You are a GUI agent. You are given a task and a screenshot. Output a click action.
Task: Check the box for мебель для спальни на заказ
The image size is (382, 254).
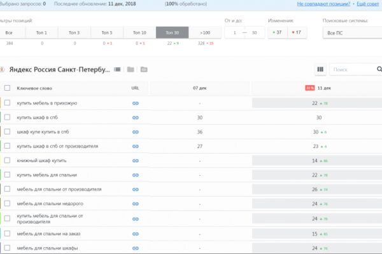pyautogui.click(x=7, y=233)
